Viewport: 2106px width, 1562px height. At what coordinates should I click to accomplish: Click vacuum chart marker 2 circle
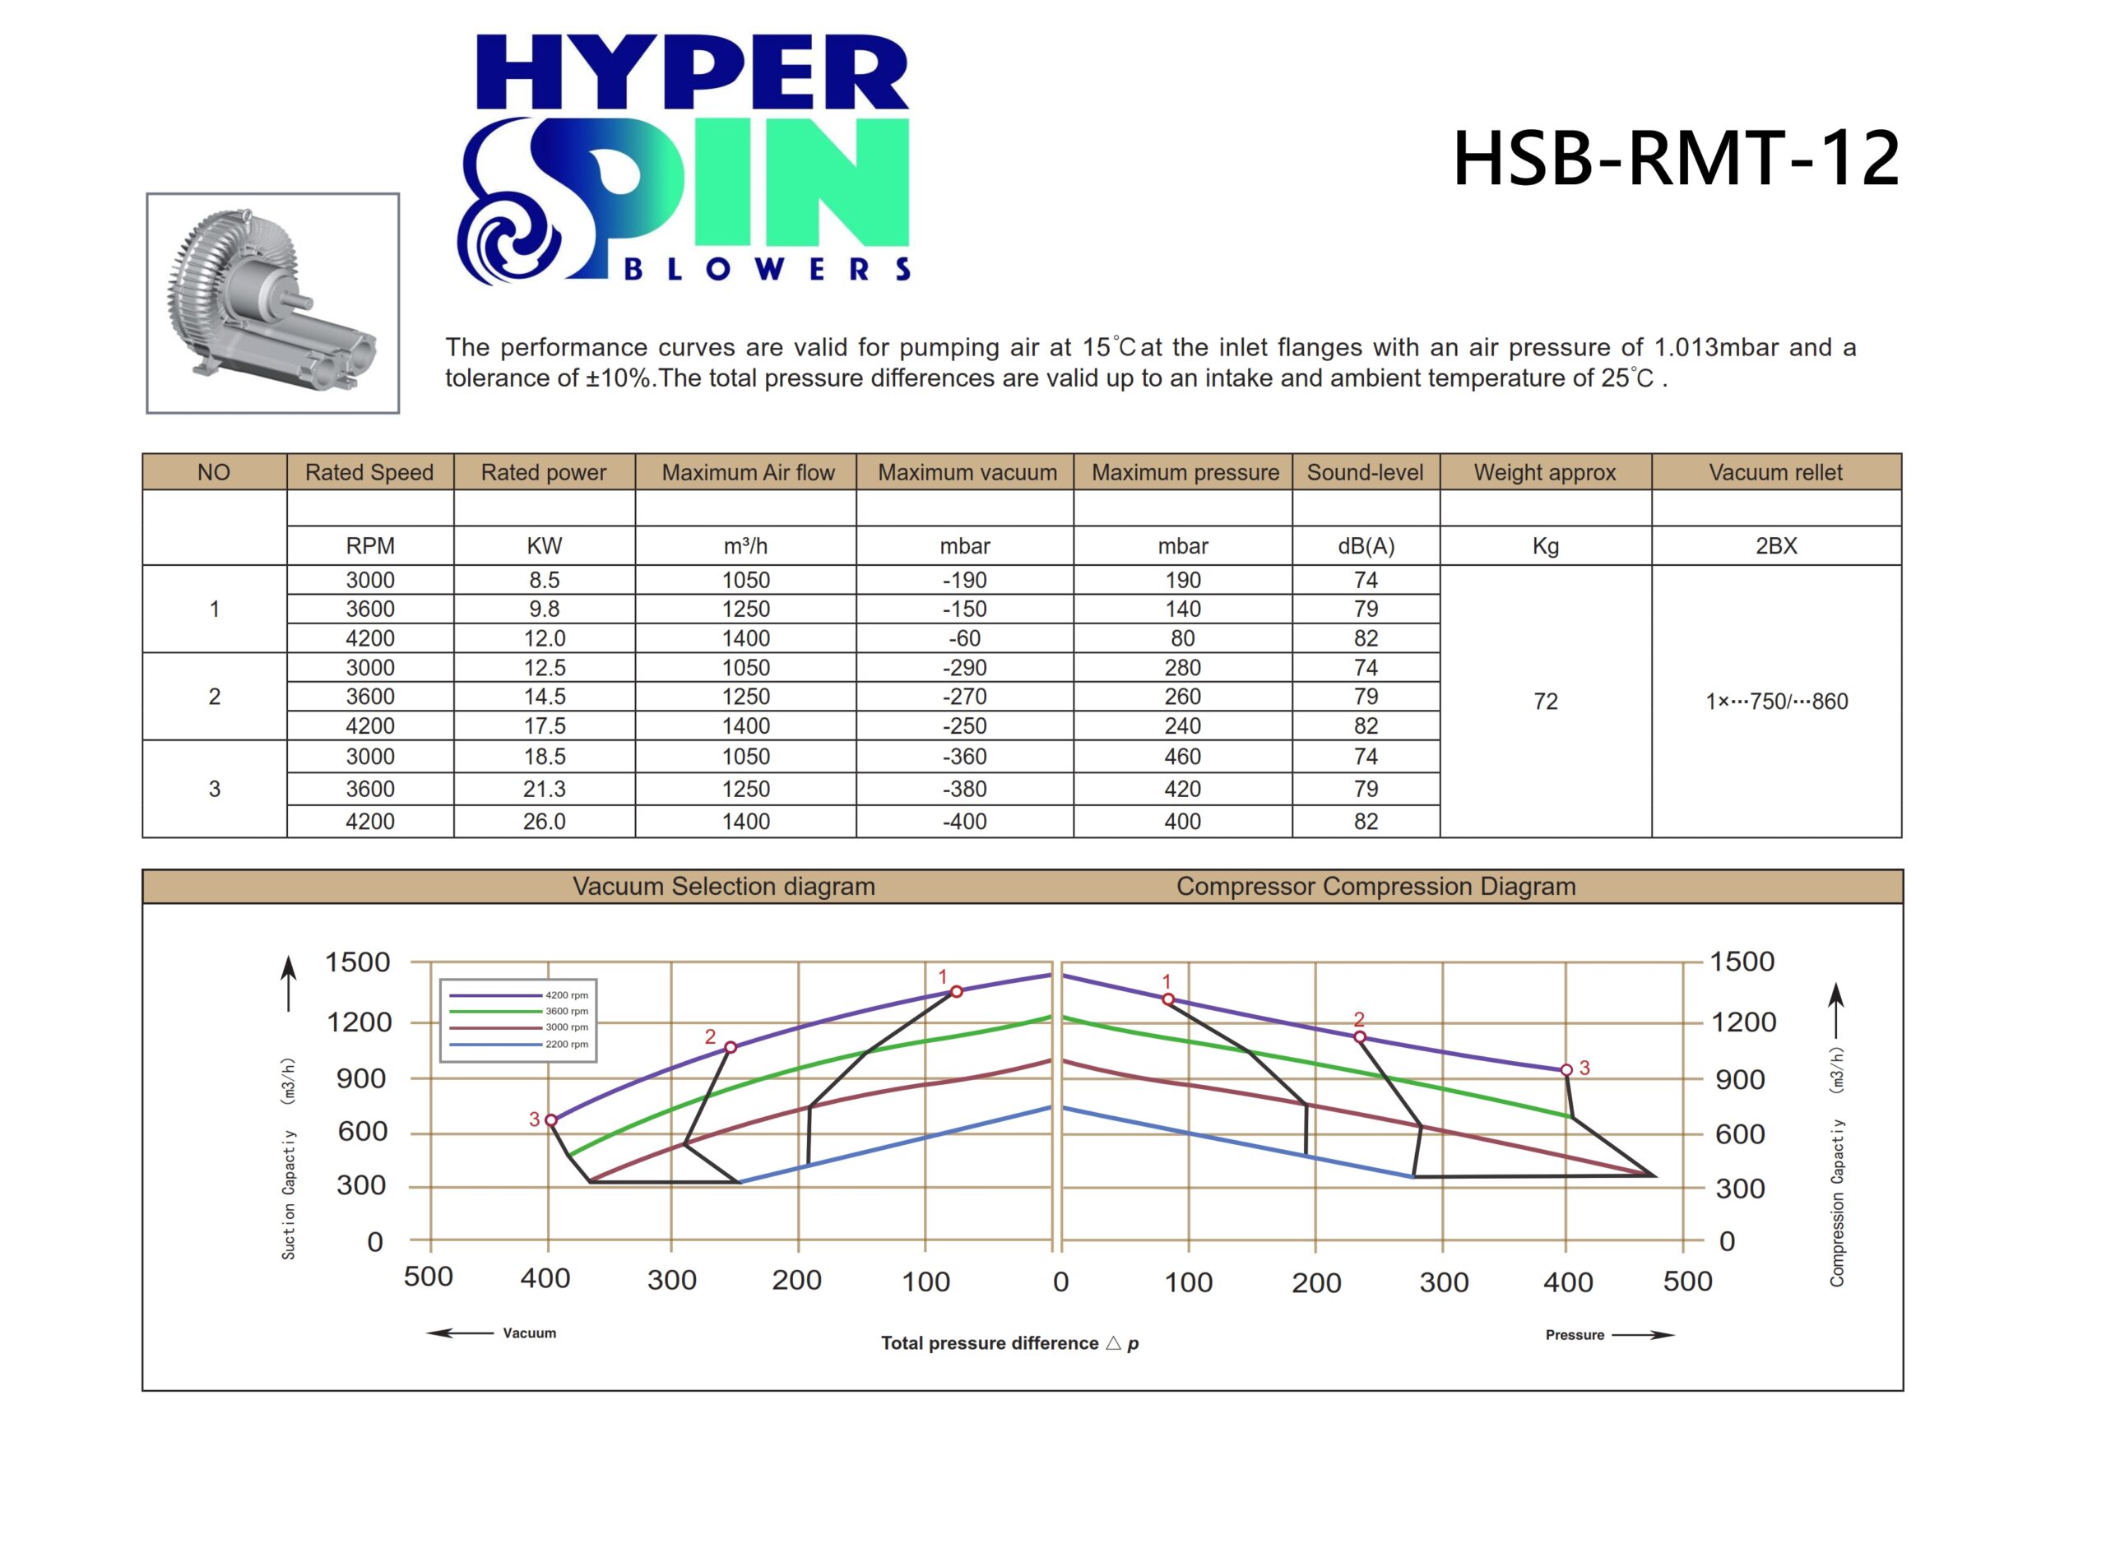pos(730,1048)
